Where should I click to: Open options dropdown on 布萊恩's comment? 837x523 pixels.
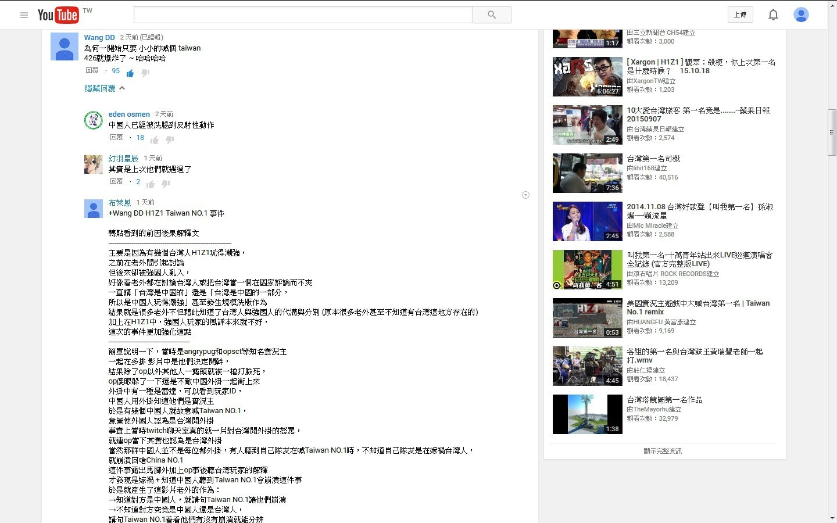(525, 195)
